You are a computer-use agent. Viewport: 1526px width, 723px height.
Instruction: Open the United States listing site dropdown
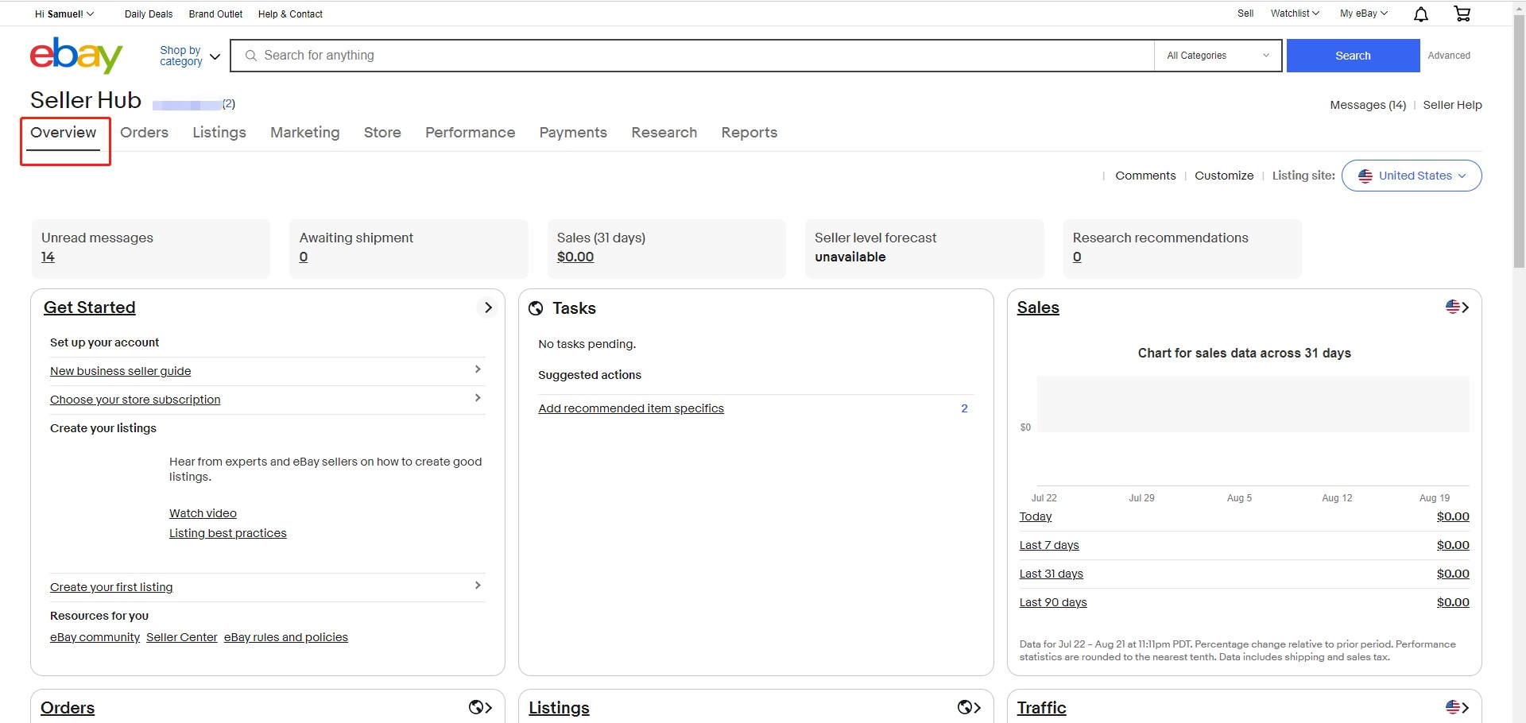tap(1412, 176)
